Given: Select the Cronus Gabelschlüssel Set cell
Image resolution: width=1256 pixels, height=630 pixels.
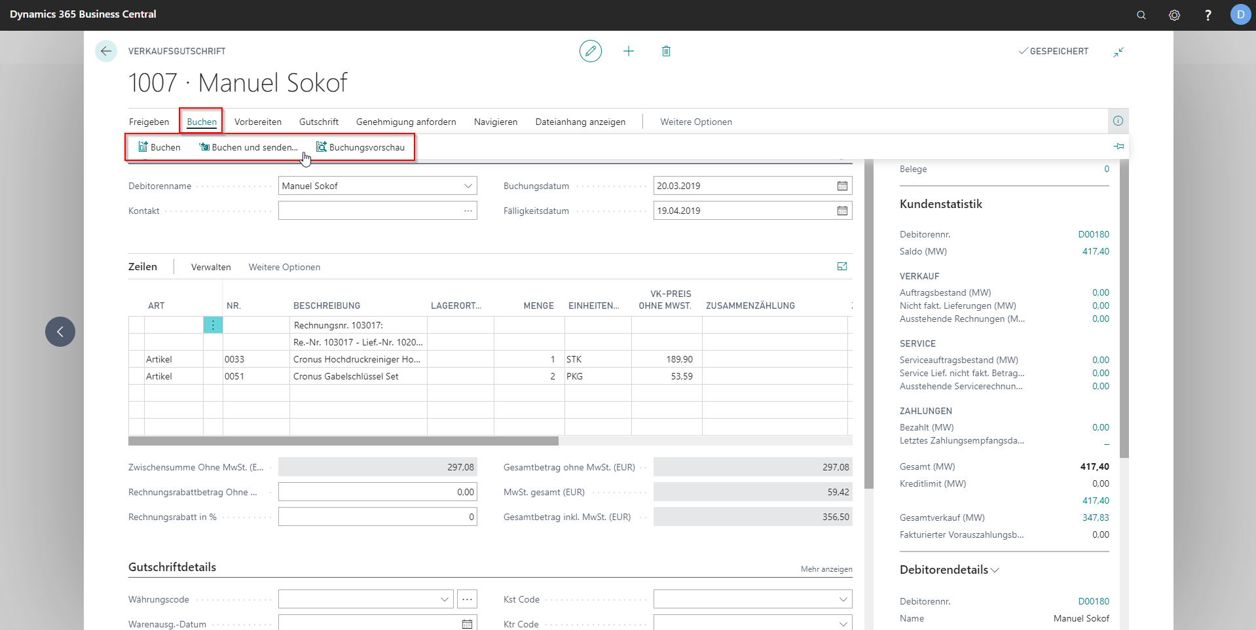Looking at the screenshot, I should click(x=358, y=376).
